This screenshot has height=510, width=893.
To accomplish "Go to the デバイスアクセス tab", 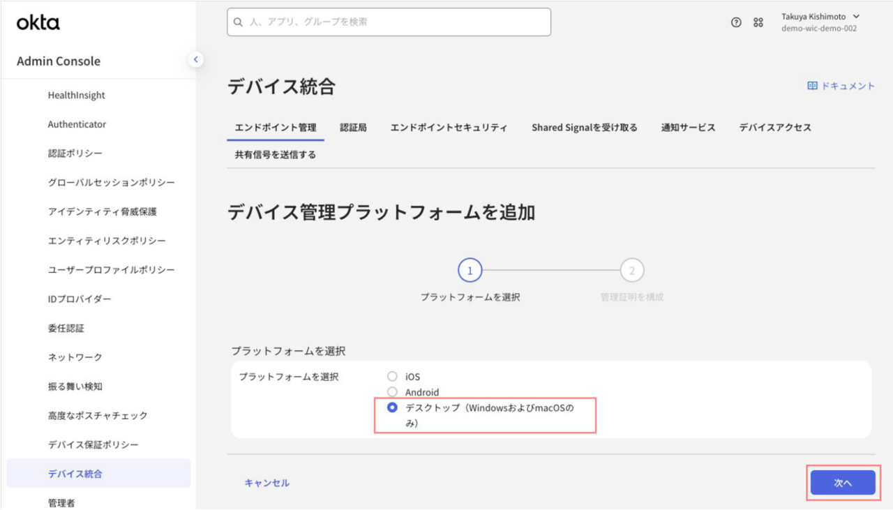I will tap(775, 128).
